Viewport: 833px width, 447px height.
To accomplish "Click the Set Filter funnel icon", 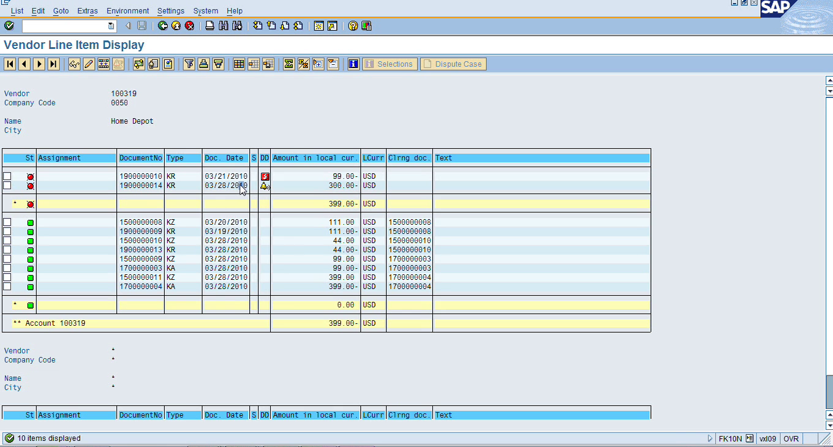I will (x=189, y=64).
